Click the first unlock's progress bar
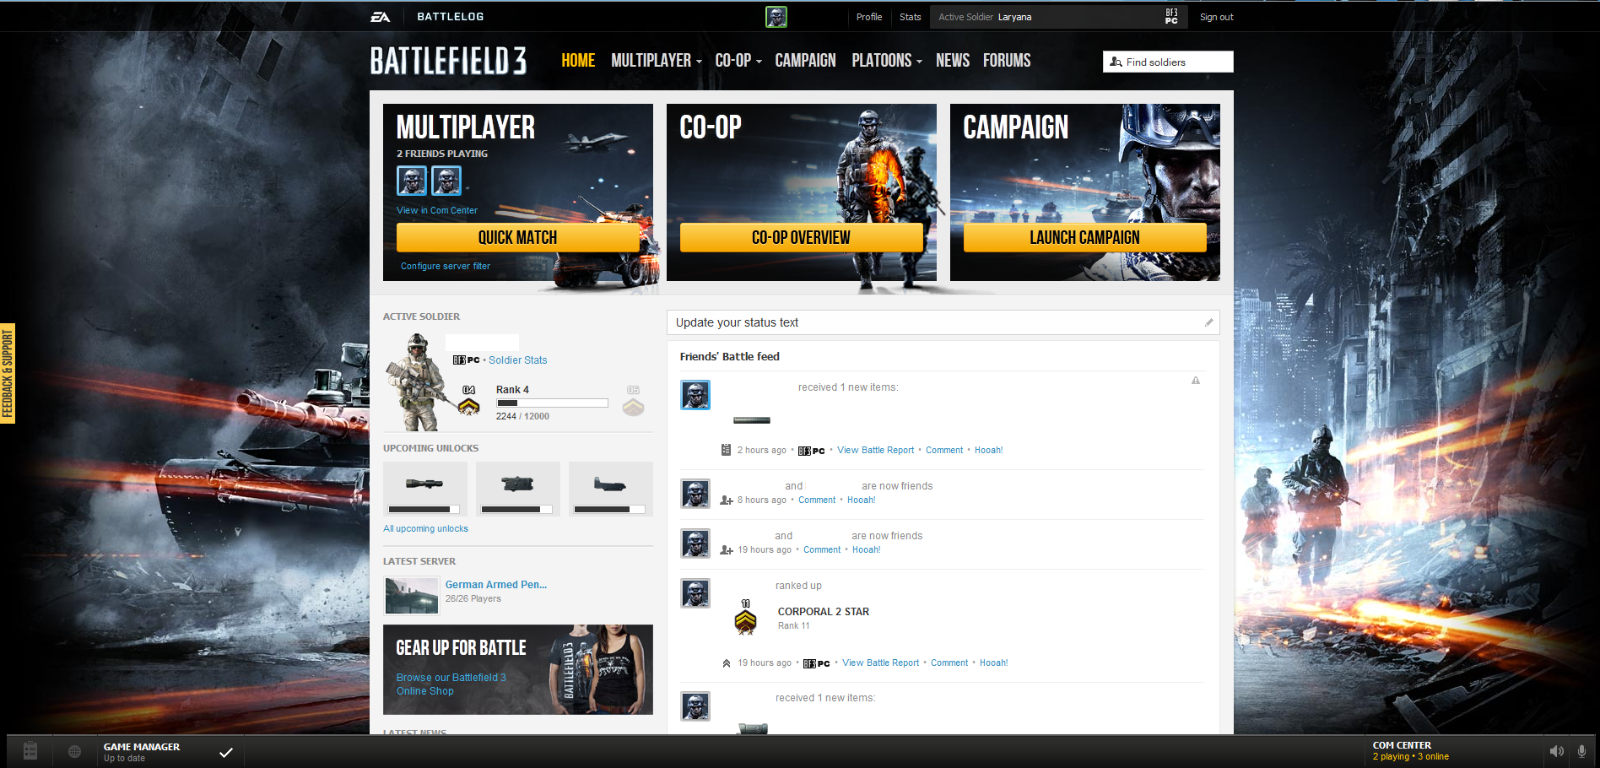 [x=424, y=510]
